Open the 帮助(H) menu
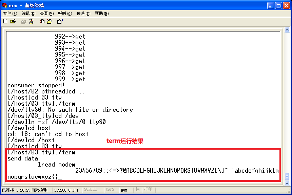Screen dimensions: 292x195 (102, 14)
